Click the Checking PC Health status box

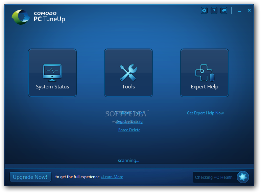coord(215,177)
